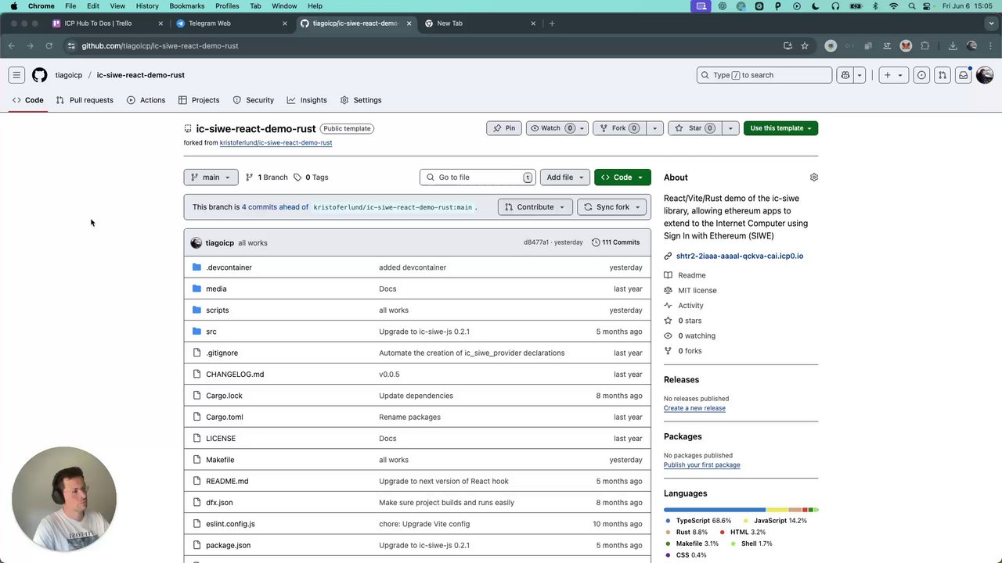The width and height of the screenshot is (1002, 563).
Task: Go to the Security tab
Action: coord(254,100)
